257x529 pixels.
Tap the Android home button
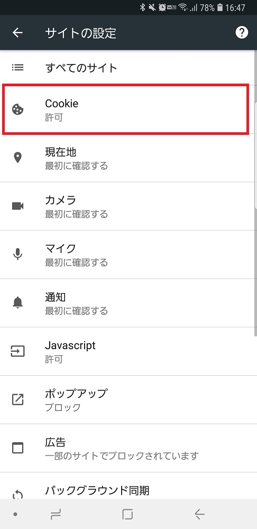(127, 514)
